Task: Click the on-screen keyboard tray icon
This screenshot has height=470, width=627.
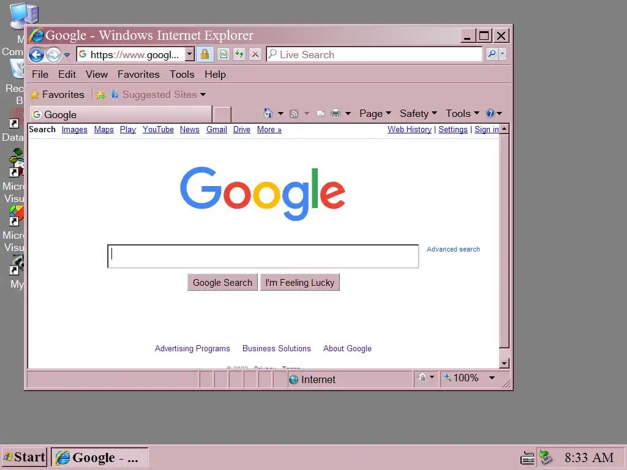Action: [527, 458]
